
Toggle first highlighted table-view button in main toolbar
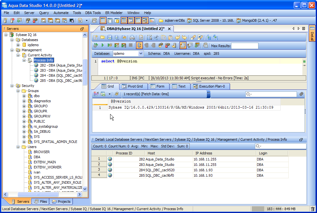point(103,20)
